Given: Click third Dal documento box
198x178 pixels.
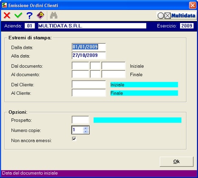Looking at the screenshot, I should click(113, 66).
